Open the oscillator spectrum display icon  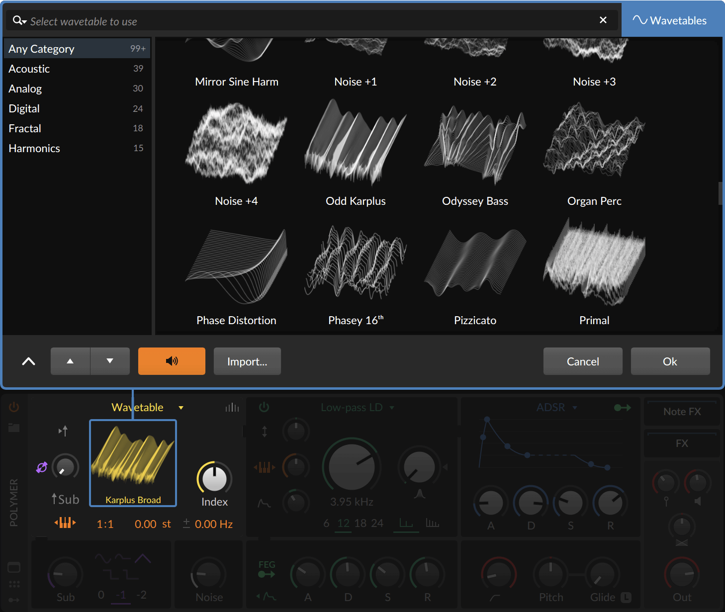click(232, 407)
